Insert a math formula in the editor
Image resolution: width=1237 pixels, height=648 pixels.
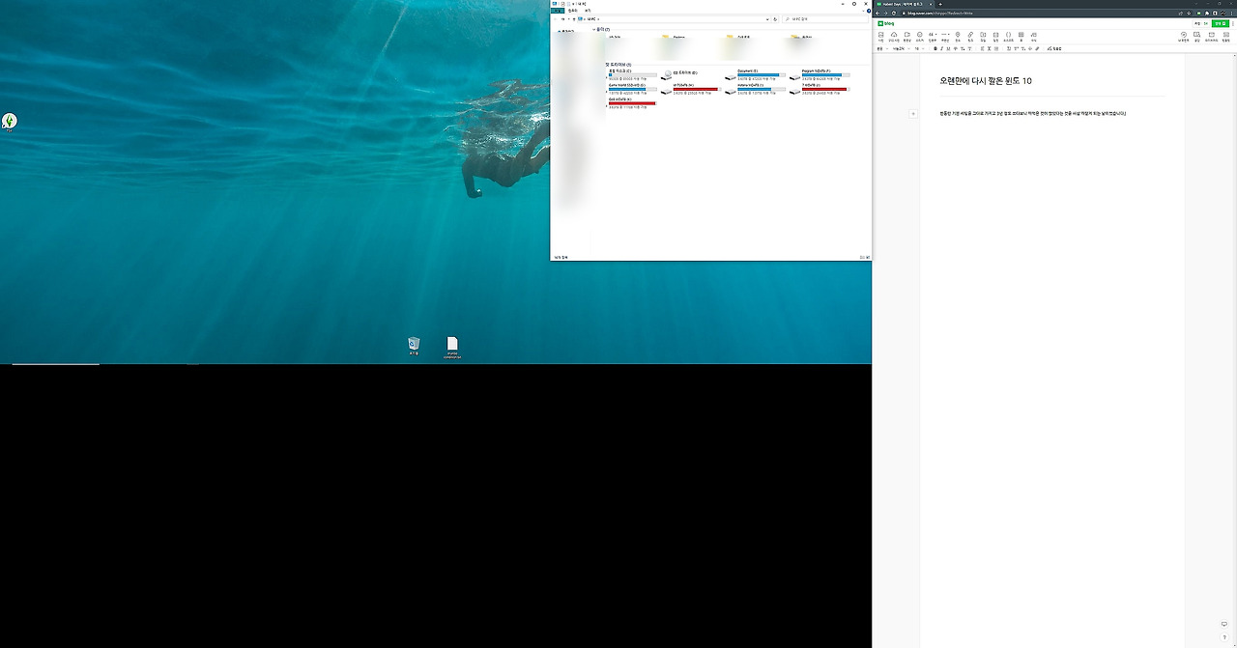click(1034, 37)
